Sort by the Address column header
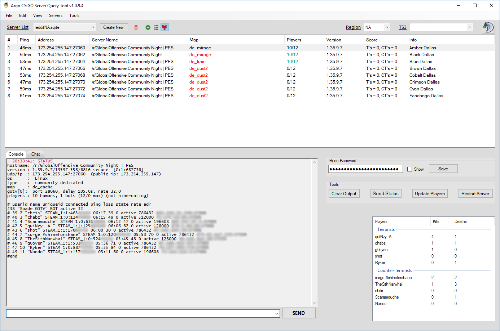The image size is (500, 331). pos(62,40)
